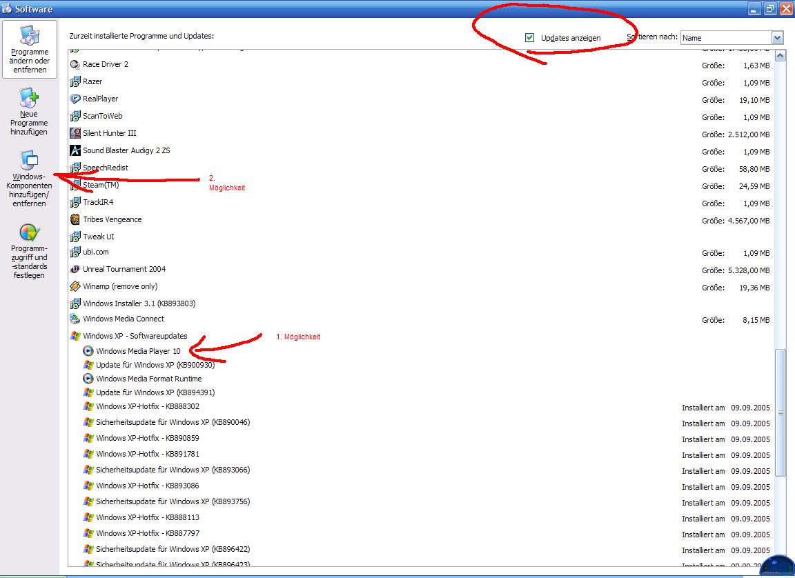Viewport: 795px width, 578px height.
Task: Click the Windows Media Connect icon
Action: [x=75, y=319]
